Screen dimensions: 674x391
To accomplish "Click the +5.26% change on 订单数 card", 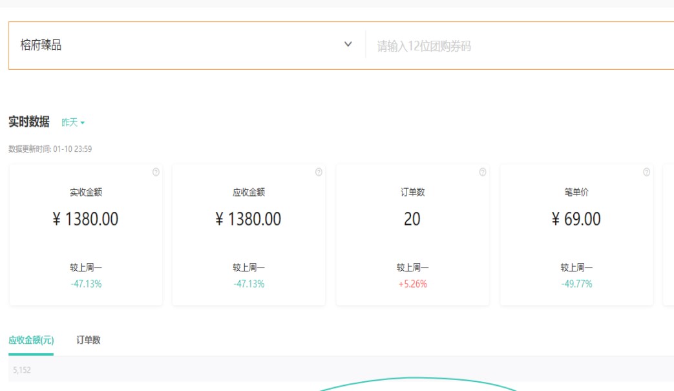I will click(412, 284).
